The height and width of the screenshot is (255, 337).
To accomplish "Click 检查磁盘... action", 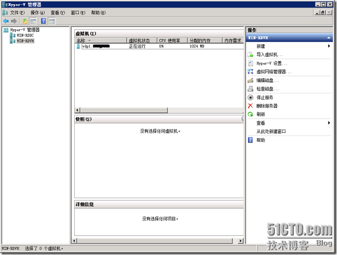I will [267, 89].
